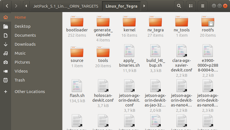The height and width of the screenshot is (130, 230).
Task: Click the right path-scroll arrow in path bar
Action: tap(144, 6)
